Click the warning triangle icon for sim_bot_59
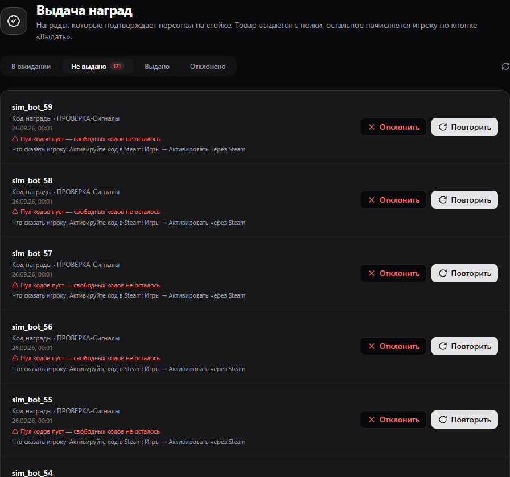The height and width of the screenshot is (477, 510). click(x=15, y=139)
